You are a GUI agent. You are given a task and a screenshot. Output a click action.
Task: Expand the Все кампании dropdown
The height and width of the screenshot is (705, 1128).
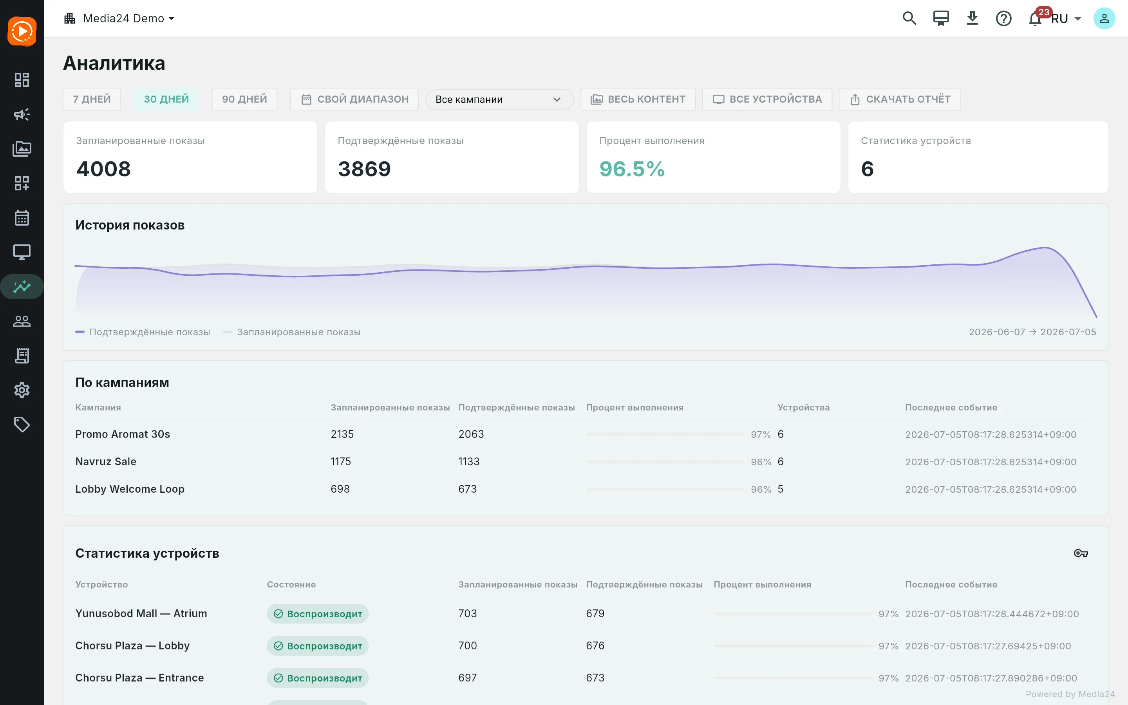click(499, 99)
